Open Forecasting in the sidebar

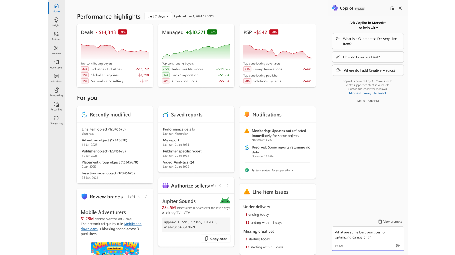click(x=56, y=92)
